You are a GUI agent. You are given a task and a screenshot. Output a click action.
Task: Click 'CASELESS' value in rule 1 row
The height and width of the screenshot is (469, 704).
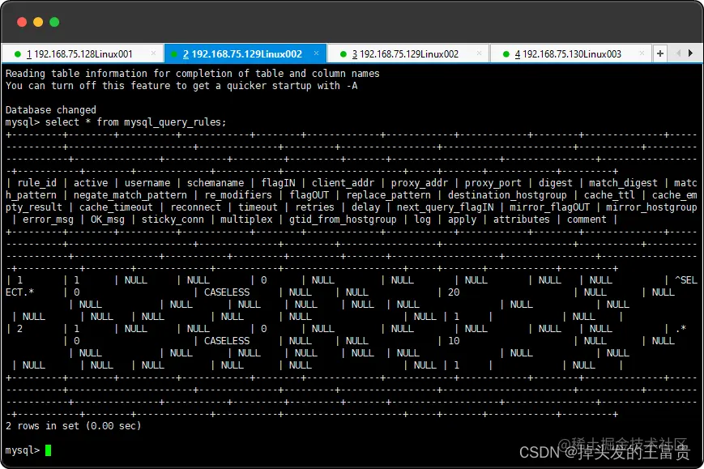[x=227, y=292]
